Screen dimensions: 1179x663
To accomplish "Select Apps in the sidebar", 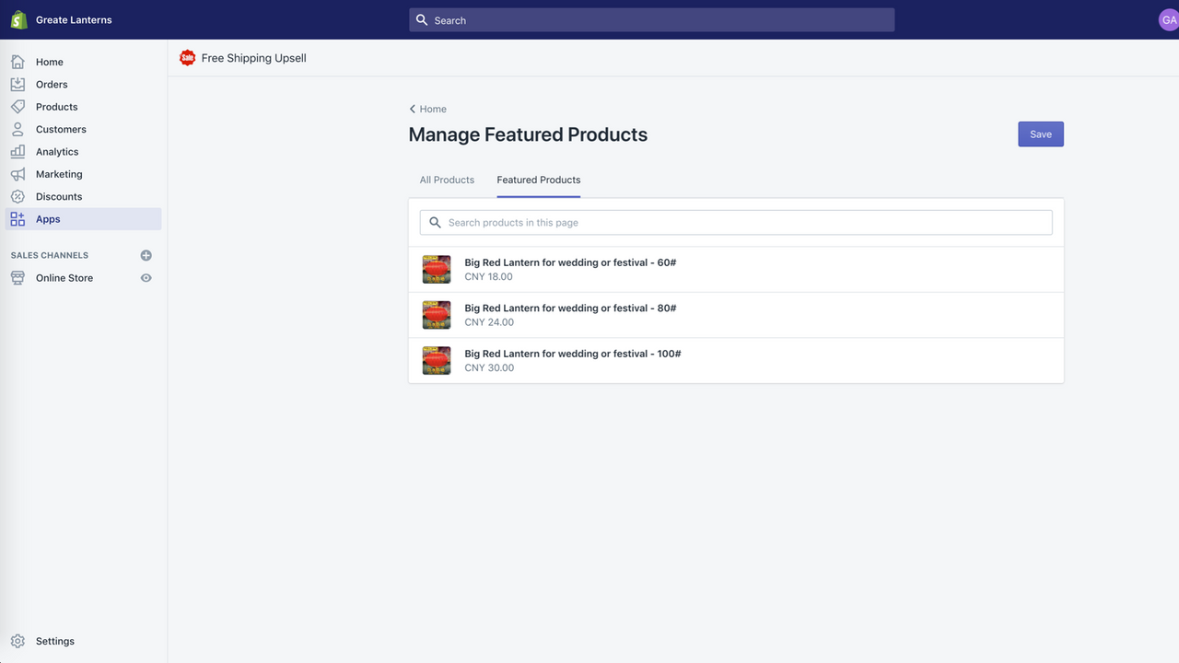I will [x=81, y=219].
